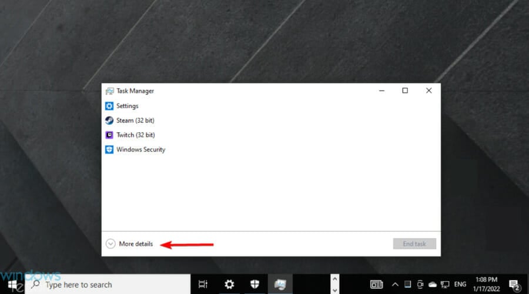Open News and interests tray icon
Screen dimensions: 529x294
point(377,285)
